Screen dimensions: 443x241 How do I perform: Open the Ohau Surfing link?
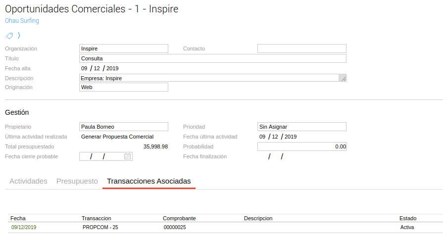point(22,21)
